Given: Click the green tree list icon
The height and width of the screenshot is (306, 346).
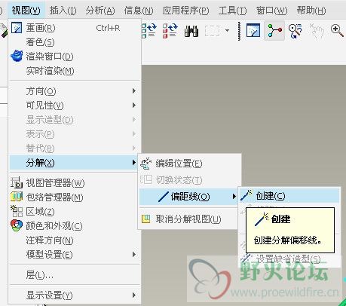Looking at the screenshot, I should [149, 31].
